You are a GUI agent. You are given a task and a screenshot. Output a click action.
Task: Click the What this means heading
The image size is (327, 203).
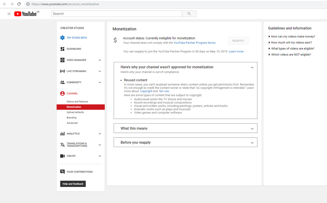point(134,128)
